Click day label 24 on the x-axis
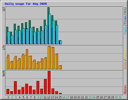Screen dimensions: 128x100 [x=94, y=97]
